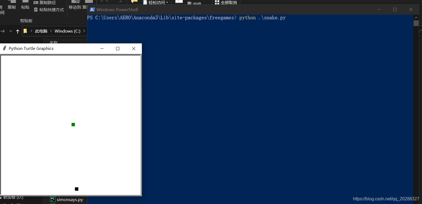Viewport: 422px width, 204px height.
Task: Click the PyCharm icon beside simonsays.py
Action: click(53, 199)
